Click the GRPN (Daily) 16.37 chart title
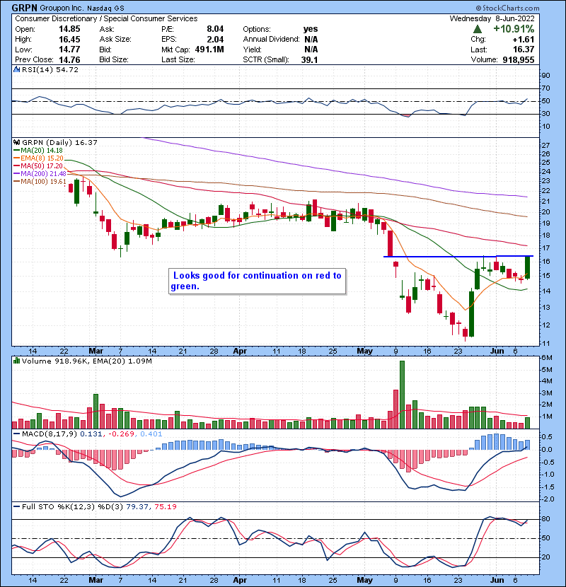Screen dimensions: 566x587 (x=59, y=142)
